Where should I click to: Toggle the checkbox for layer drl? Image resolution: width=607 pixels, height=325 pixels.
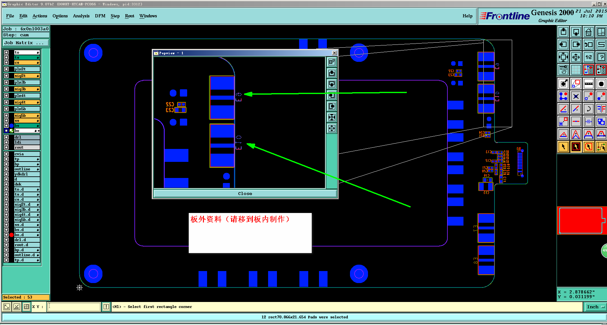(x=6, y=137)
